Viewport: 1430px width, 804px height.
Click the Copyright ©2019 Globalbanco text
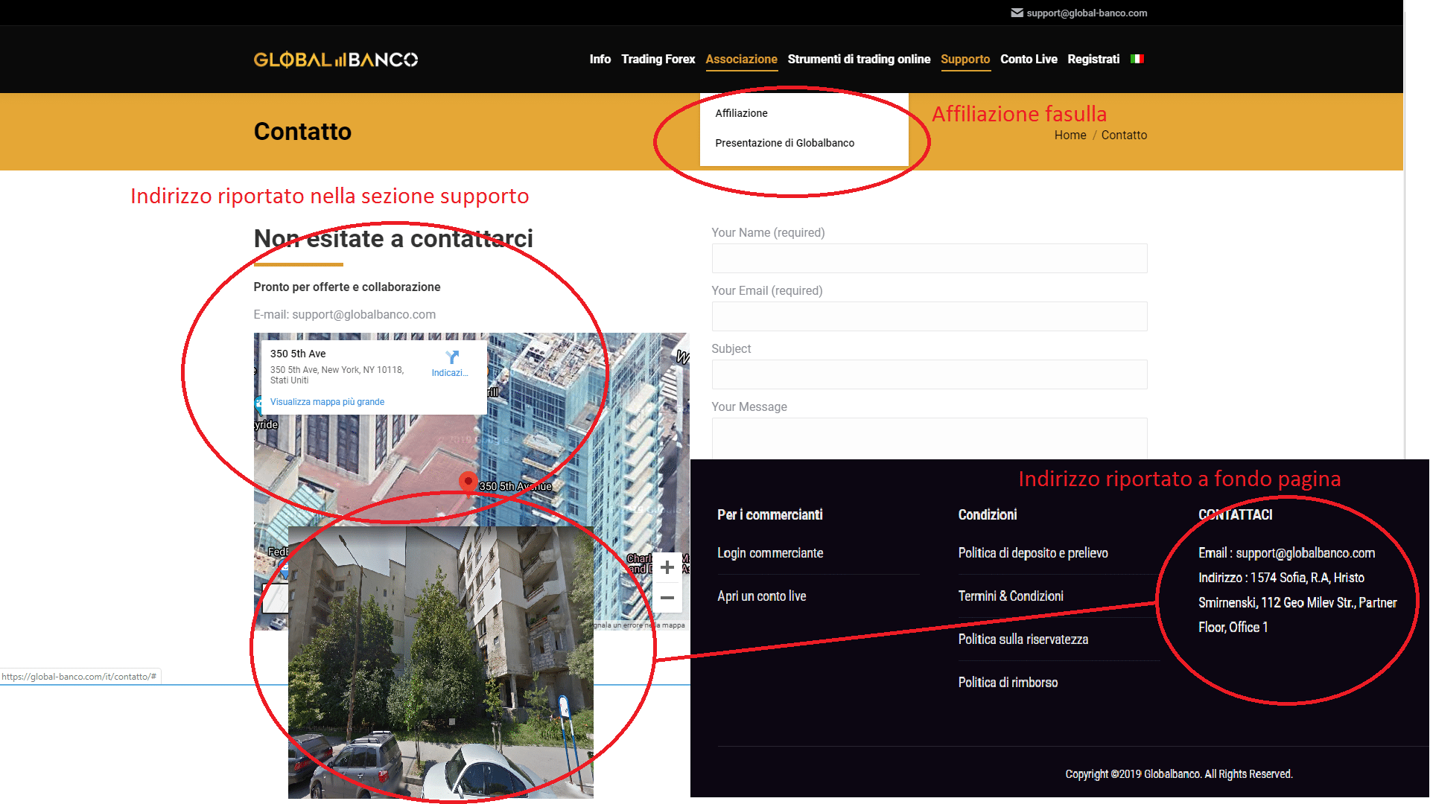click(x=1179, y=774)
